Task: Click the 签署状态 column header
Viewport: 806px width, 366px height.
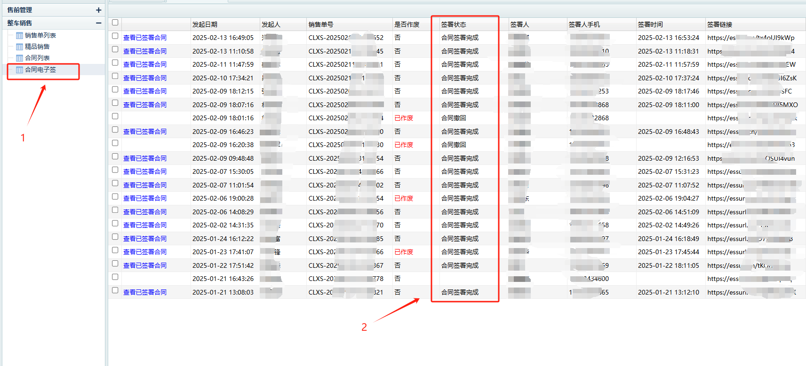Action: [x=454, y=24]
